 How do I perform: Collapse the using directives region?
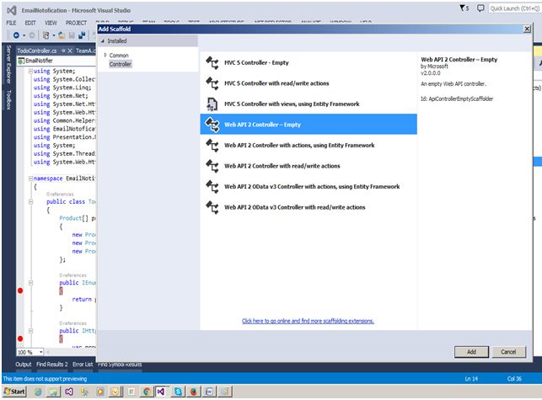click(x=30, y=71)
